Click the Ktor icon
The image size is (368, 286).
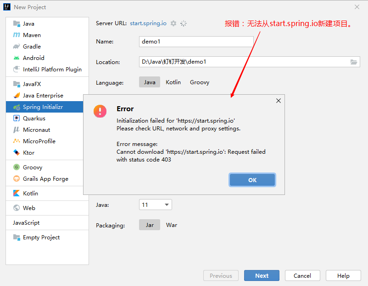point(17,152)
